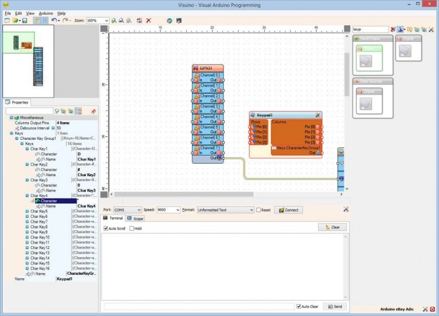Click the serial panel settings tools icon

tap(346, 210)
